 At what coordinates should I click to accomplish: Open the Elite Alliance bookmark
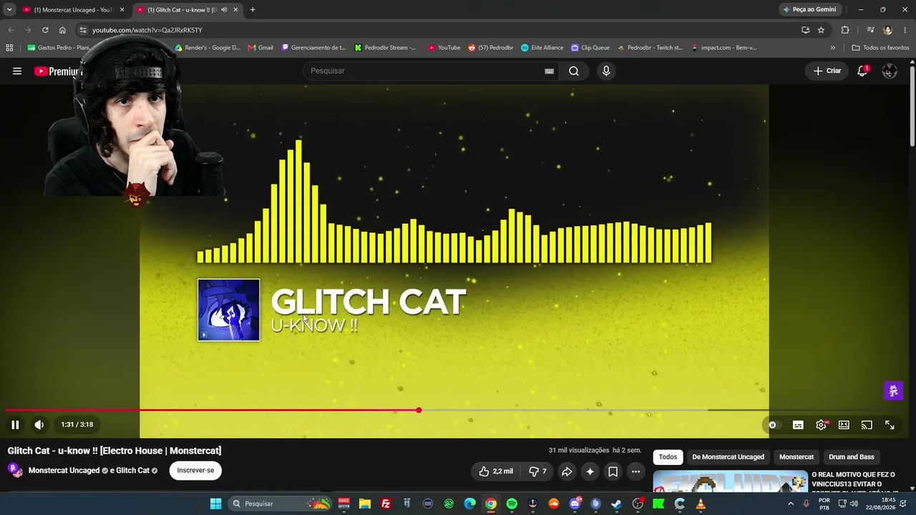click(542, 48)
